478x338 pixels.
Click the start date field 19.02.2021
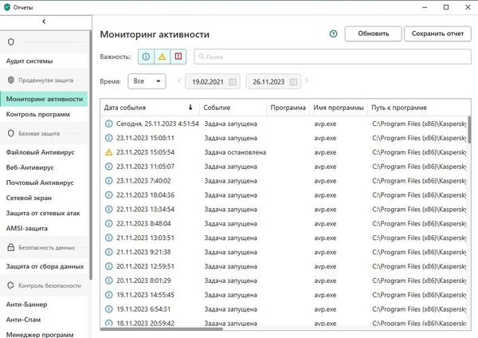pos(213,81)
